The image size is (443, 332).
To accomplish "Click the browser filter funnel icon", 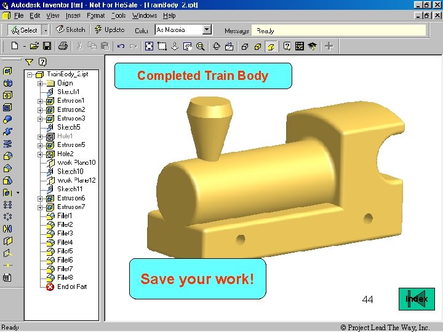I will [x=29, y=62].
